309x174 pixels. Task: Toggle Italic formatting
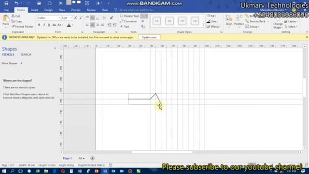coord(44,25)
